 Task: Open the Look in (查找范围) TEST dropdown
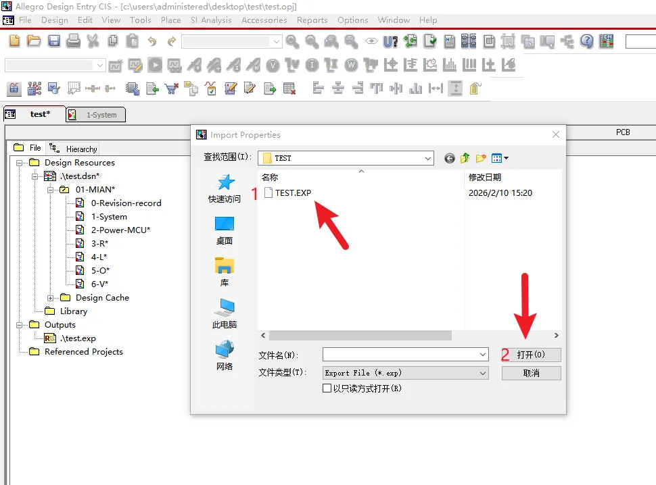click(427, 158)
